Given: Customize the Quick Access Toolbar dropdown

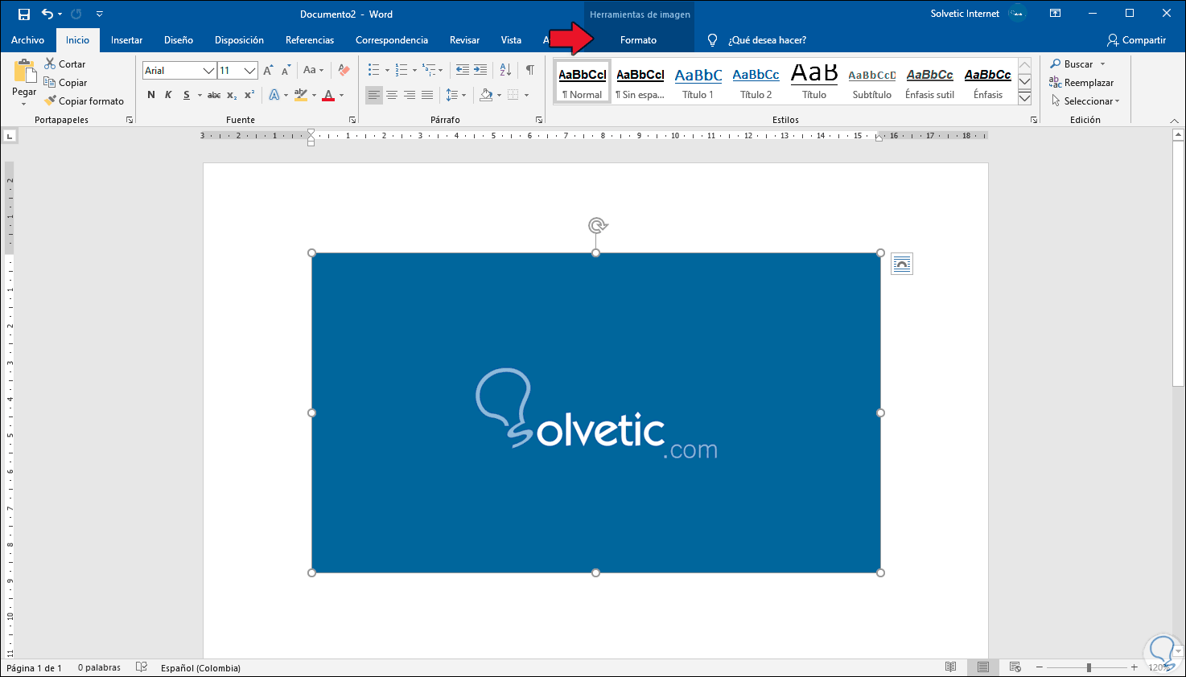Looking at the screenshot, I should click(99, 14).
